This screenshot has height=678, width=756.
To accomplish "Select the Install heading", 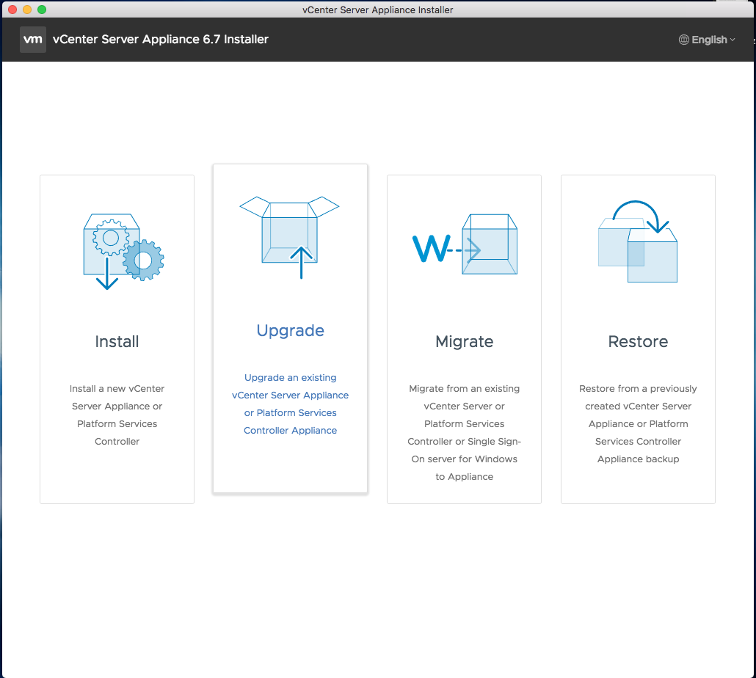I will (117, 342).
